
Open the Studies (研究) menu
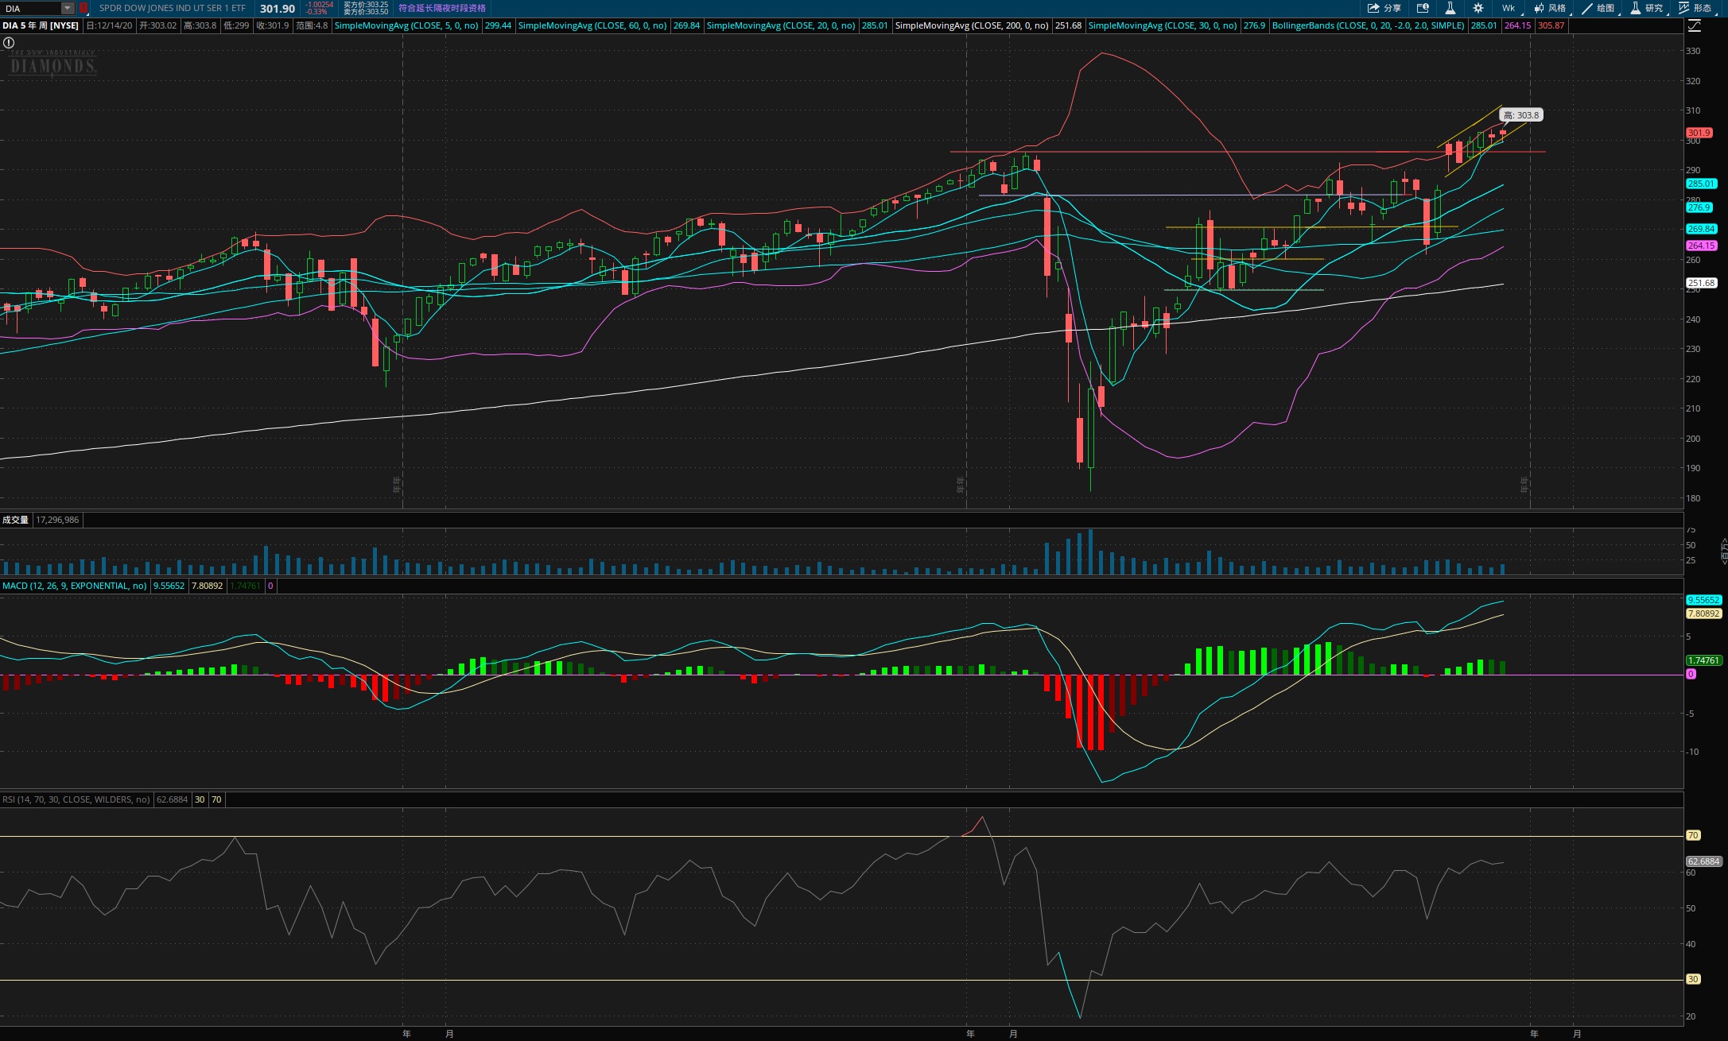(x=1648, y=8)
